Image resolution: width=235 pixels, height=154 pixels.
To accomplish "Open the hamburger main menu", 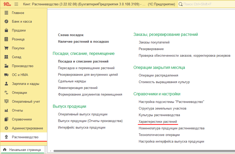I will click(x=16, y=4).
